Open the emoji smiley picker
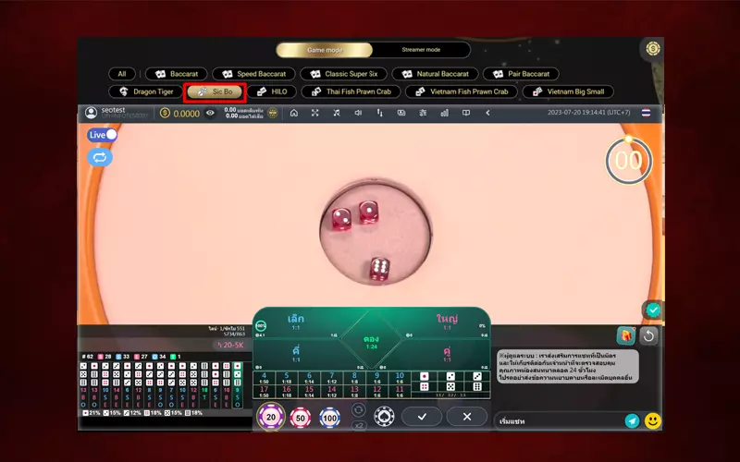The width and height of the screenshot is (740, 462). point(653,420)
